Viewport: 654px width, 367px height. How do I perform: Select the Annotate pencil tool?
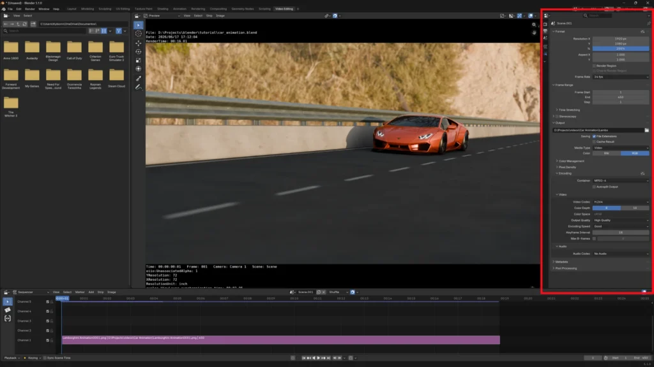click(139, 87)
